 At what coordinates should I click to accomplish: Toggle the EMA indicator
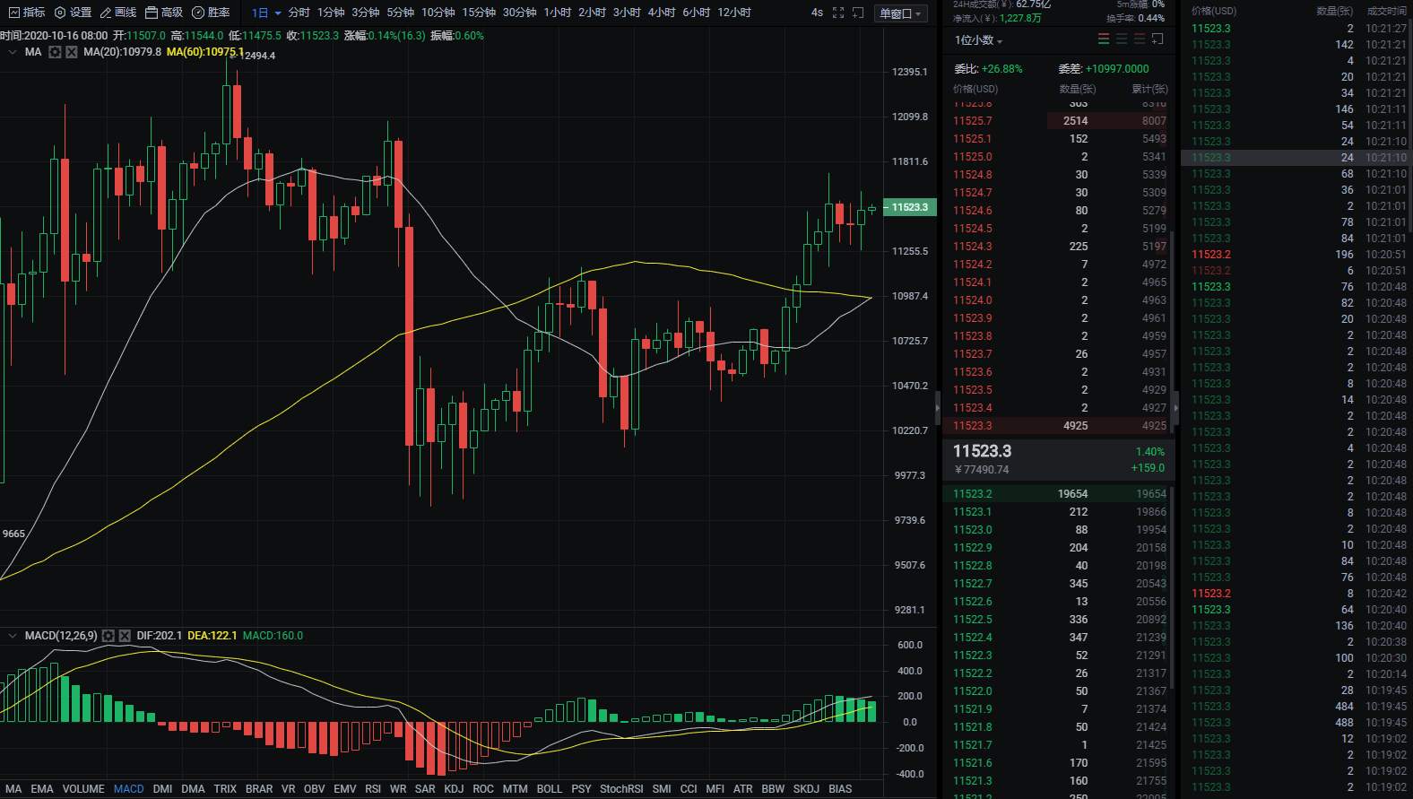[x=42, y=789]
